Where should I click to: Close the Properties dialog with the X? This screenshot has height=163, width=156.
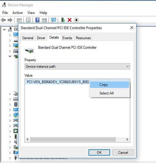(x=132, y=28)
